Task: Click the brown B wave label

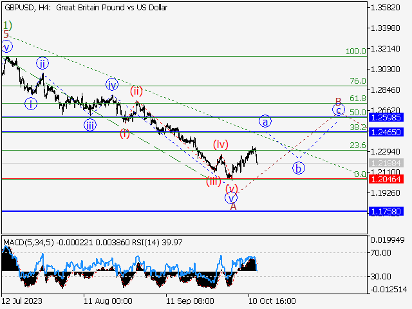Action: coord(339,101)
